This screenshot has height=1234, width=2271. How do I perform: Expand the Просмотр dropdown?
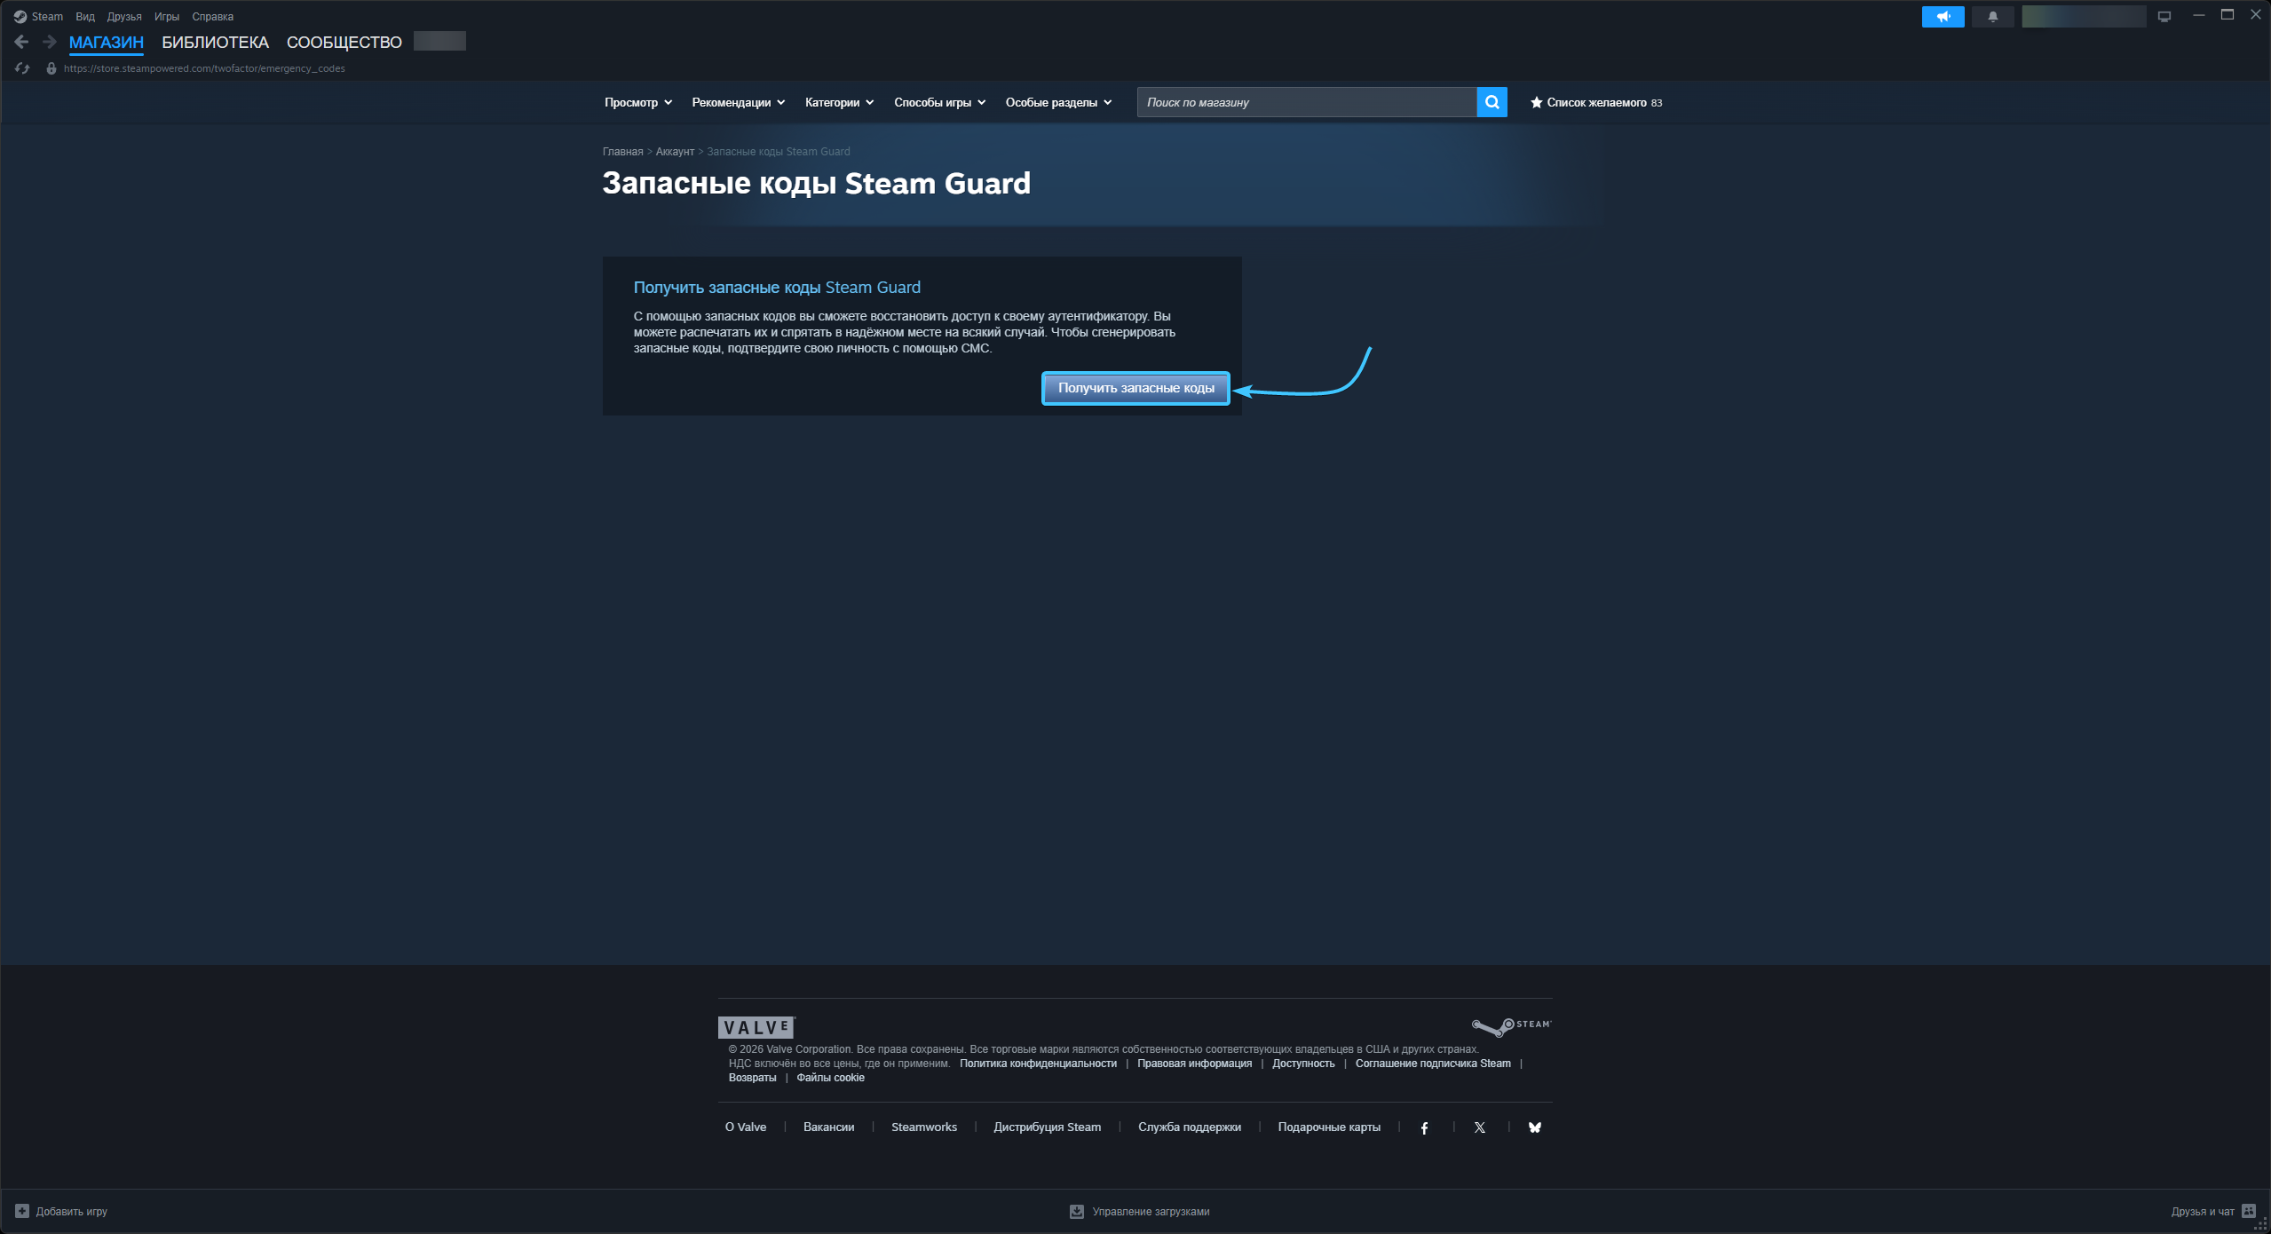pos(637,102)
